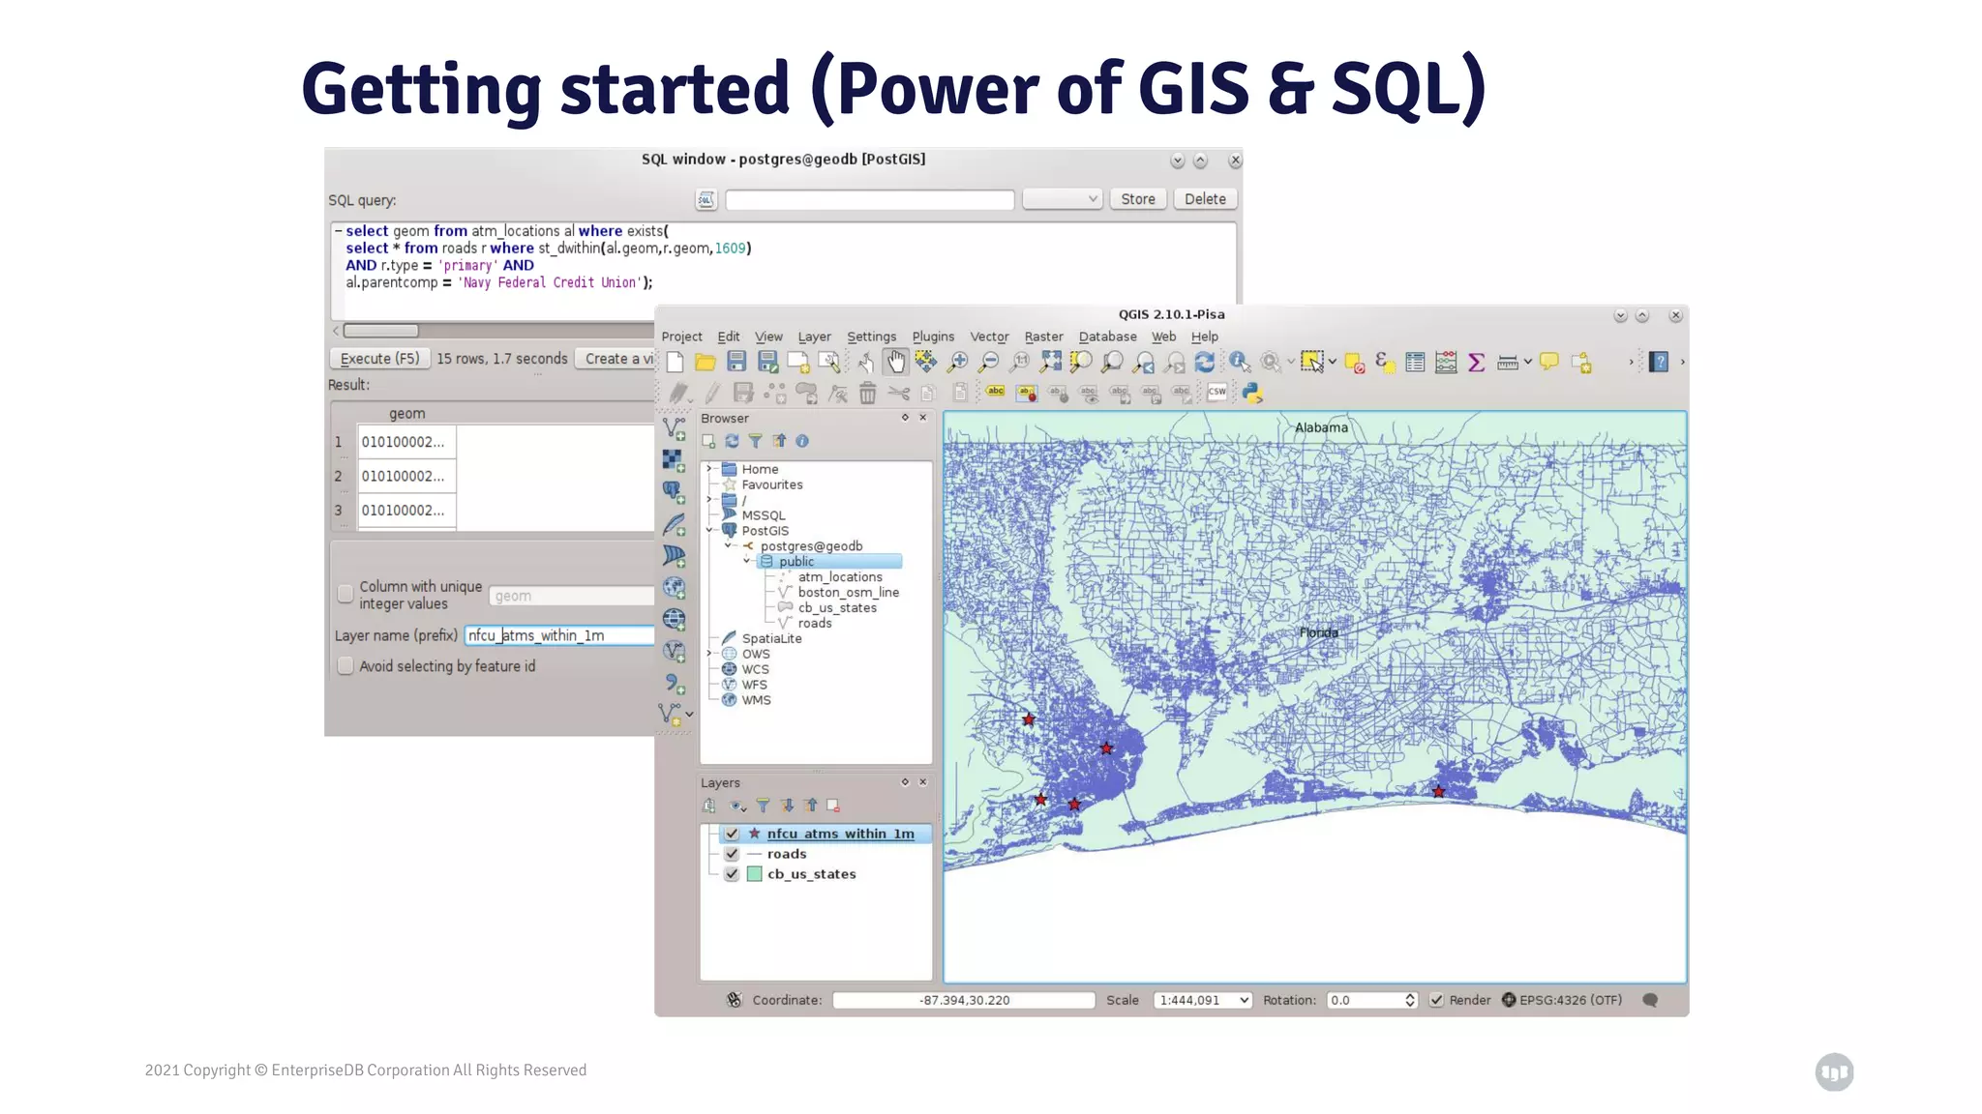Click the Browser panel info icon
Screen dimensions: 1982x1114
pyautogui.click(x=802, y=441)
